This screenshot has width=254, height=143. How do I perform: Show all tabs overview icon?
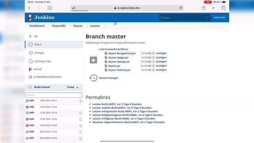(x=223, y=8)
